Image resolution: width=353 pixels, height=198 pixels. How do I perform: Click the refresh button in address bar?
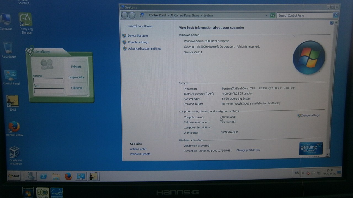[272, 15]
